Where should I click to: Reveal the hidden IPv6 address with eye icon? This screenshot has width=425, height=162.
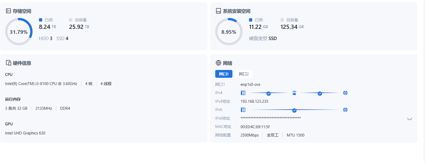click(x=410, y=119)
